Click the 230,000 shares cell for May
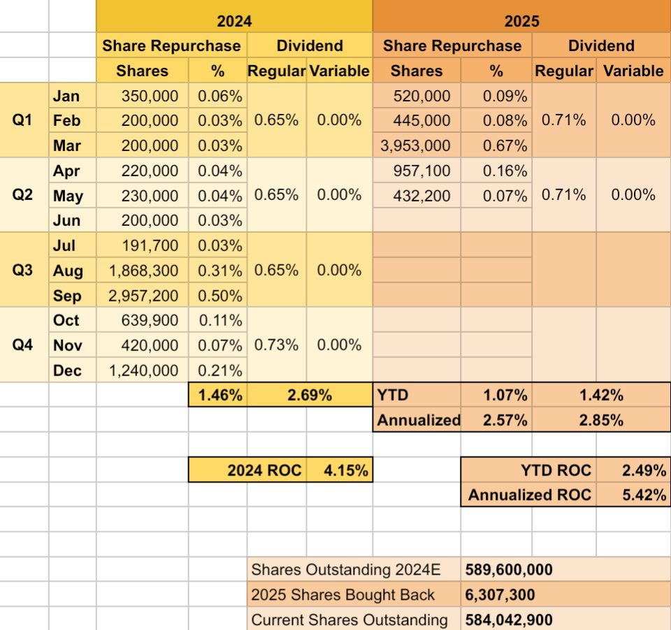 coord(143,195)
